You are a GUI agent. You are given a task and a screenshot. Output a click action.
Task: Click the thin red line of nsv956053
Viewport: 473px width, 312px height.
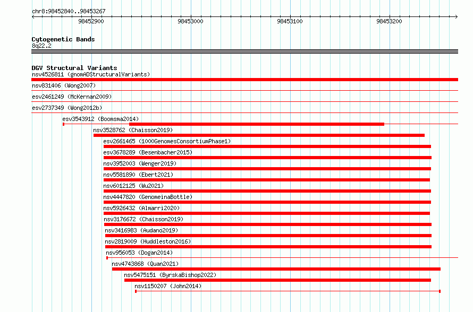(x=282, y=258)
